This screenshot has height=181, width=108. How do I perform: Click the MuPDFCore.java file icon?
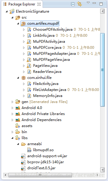(29, 48)
